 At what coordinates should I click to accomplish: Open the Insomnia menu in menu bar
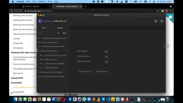pos(20,1)
